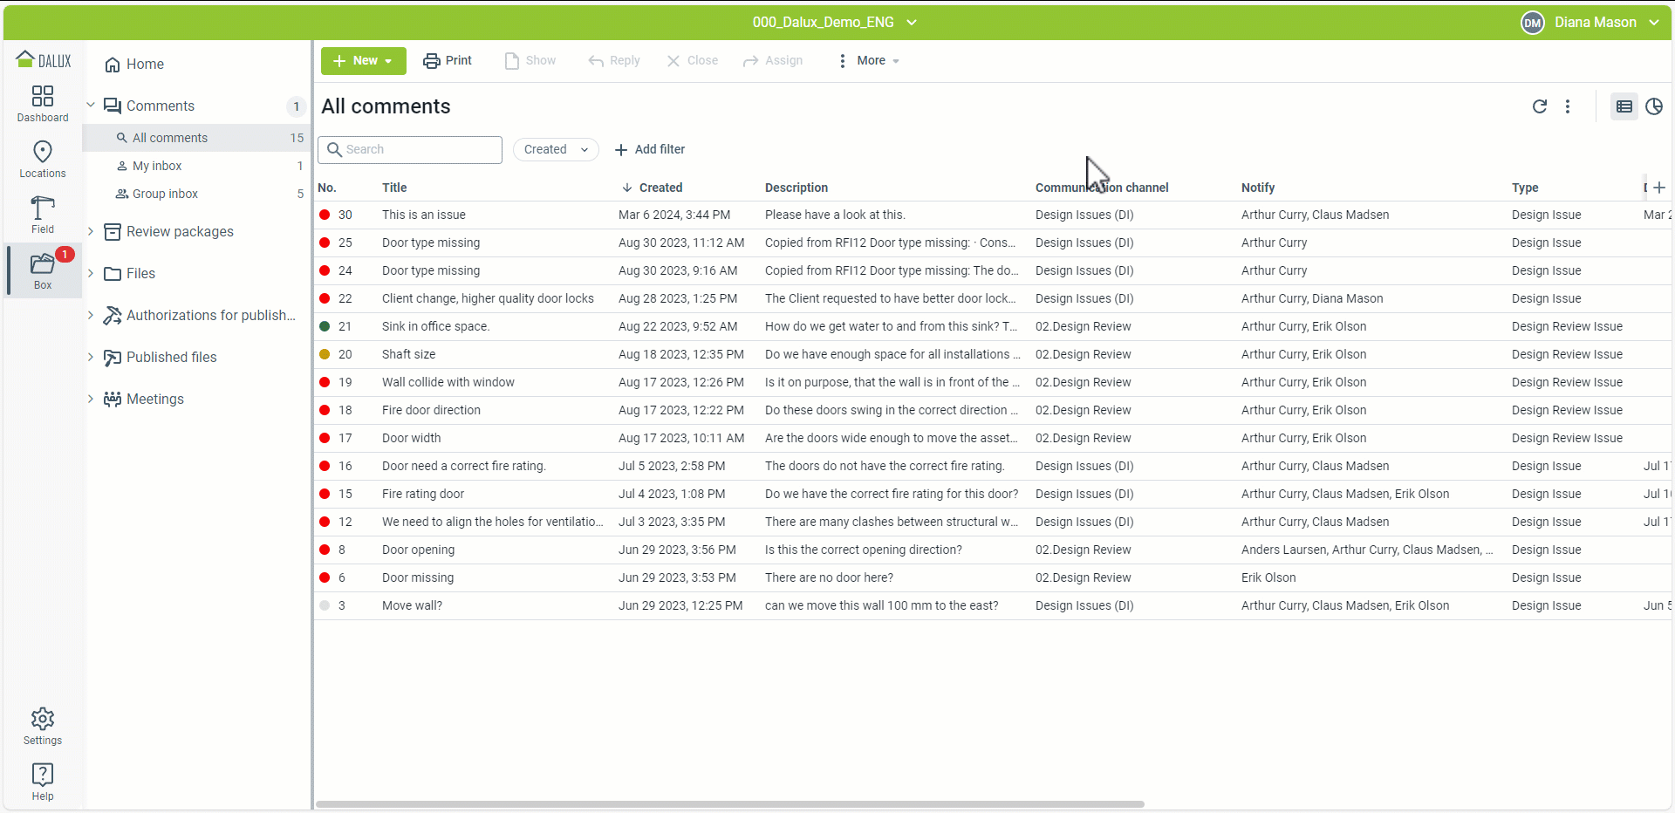Viewport: 1675px width, 813px height.
Task: Refresh the All comments list
Action: (1540, 106)
